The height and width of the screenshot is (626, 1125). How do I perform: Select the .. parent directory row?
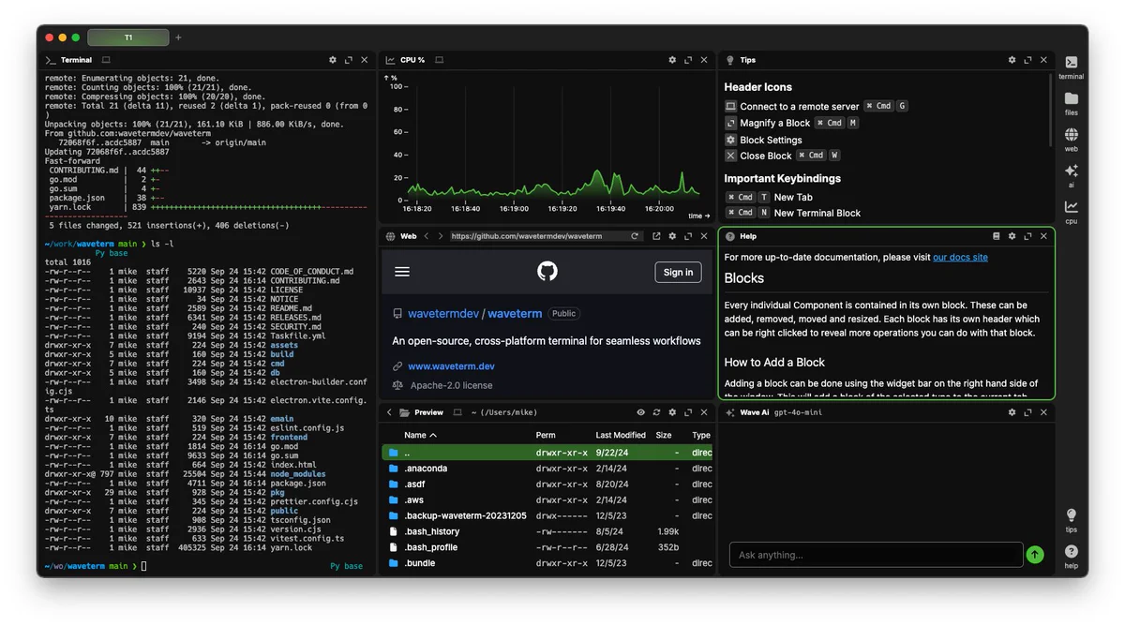click(x=547, y=452)
